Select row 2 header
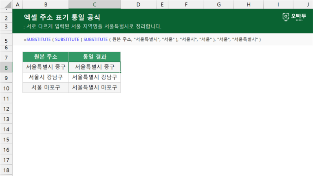The width and height of the screenshot is (313, 176). coord(6,18)
